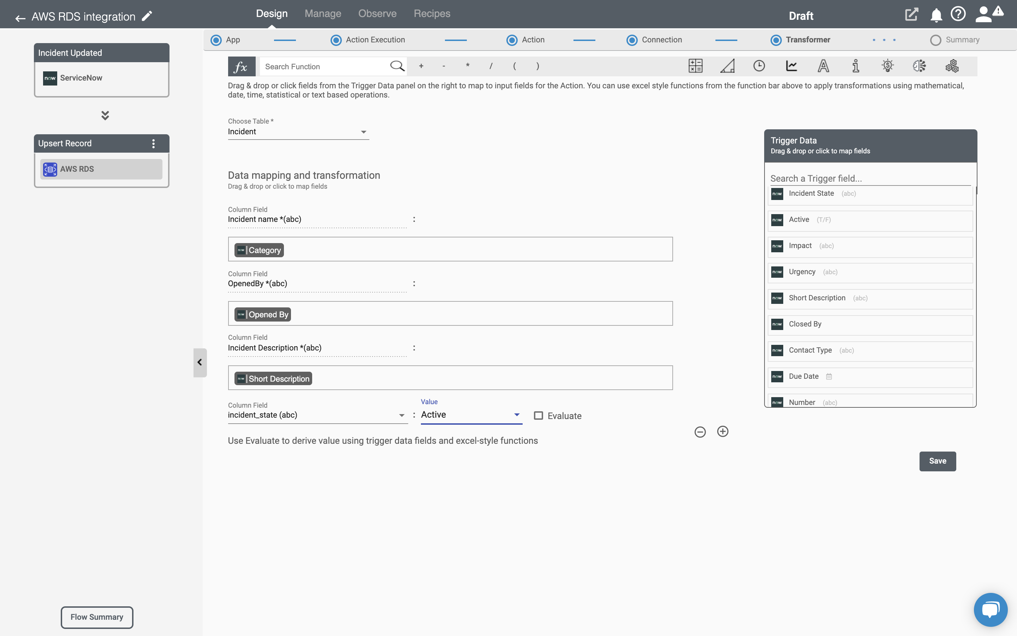Screen dimensions: 1017x636
Task: Click the settings/gear icon in toolbar
Action: pos(951,66)
